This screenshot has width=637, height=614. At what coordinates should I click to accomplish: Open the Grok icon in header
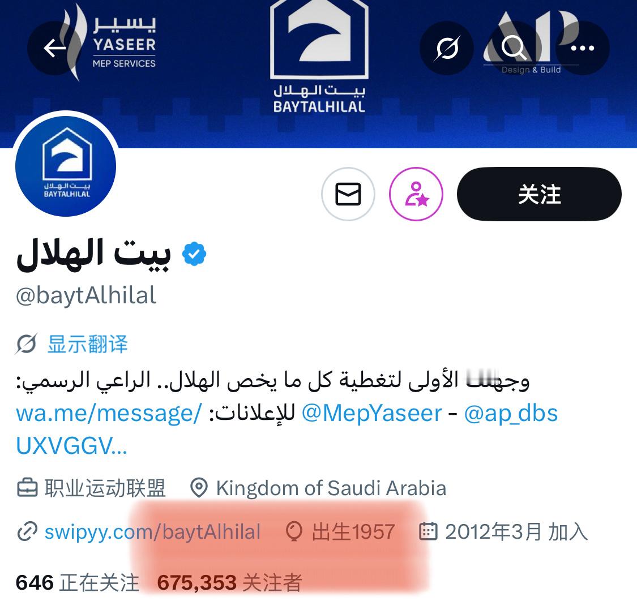[447, 48]
